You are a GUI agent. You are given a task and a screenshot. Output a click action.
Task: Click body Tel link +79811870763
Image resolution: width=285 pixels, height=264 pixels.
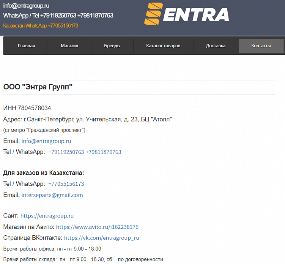coord(104,152)
